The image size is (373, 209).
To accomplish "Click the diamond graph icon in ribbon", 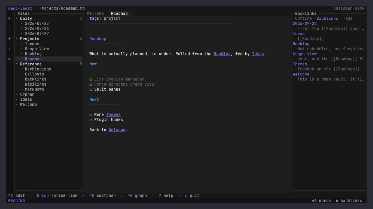I will coord(9,39).
